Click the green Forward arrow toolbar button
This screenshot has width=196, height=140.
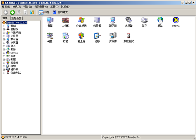tap(12, 12)
